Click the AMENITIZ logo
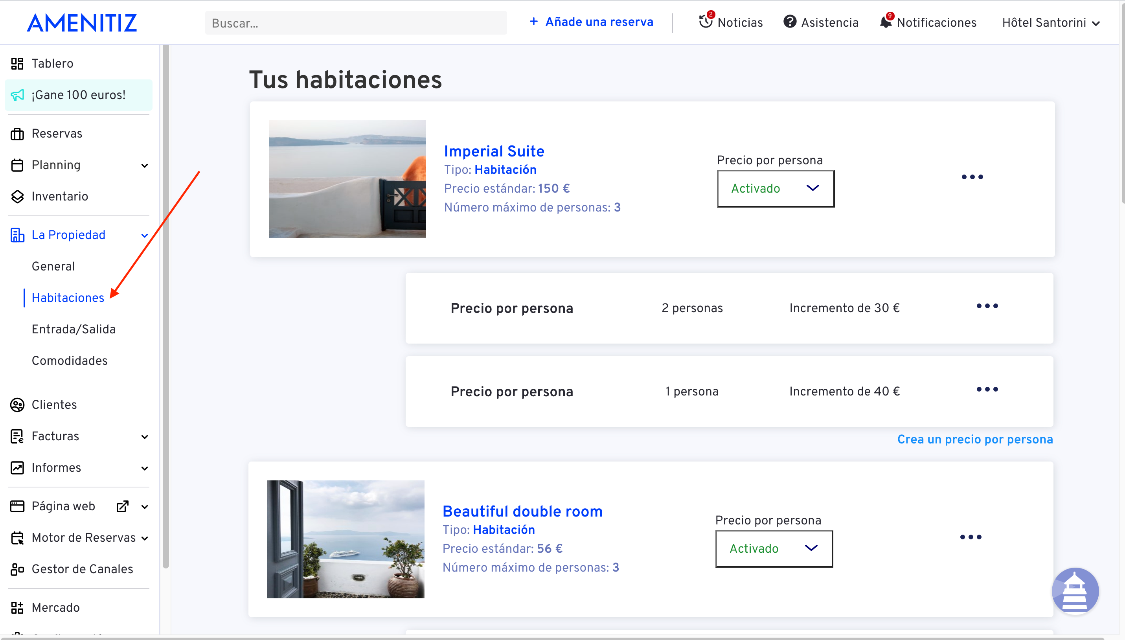Screen dimensions: 1125x640 click(x=82, y=23)
